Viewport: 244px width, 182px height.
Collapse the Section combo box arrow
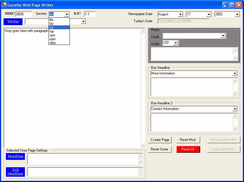tap(67, 14)
